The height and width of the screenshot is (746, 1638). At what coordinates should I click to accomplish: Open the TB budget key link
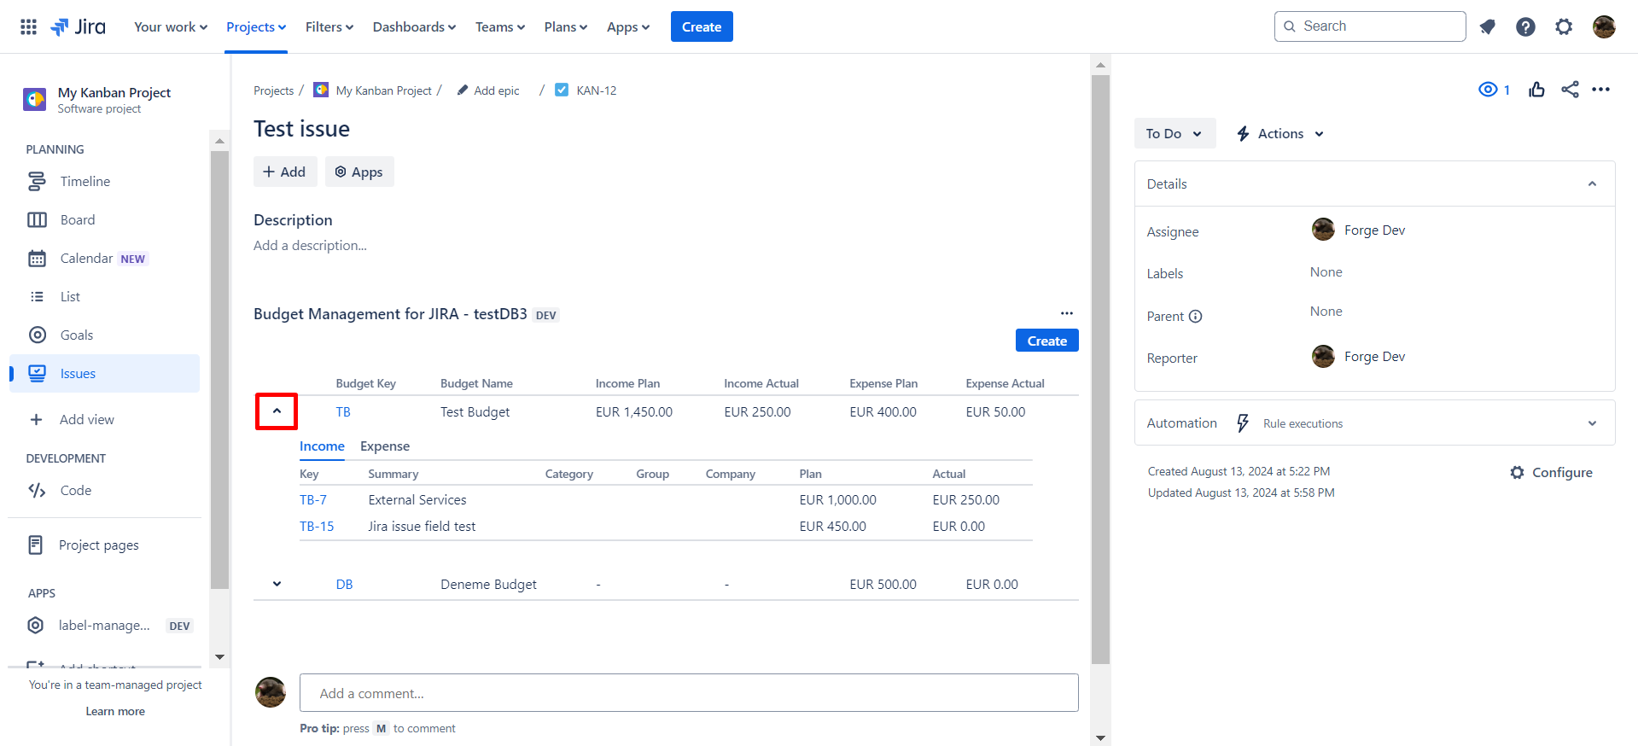click(x=343, y=411)
